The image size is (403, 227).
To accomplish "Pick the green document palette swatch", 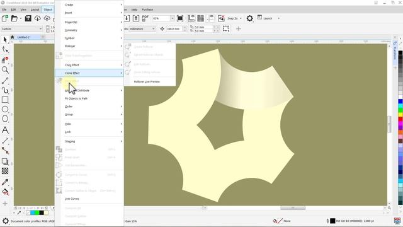I will click(37, 213).
